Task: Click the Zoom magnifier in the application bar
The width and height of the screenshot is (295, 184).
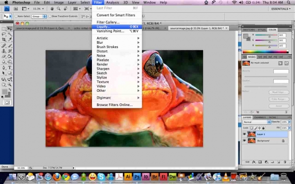Action: tap(59, 9)
